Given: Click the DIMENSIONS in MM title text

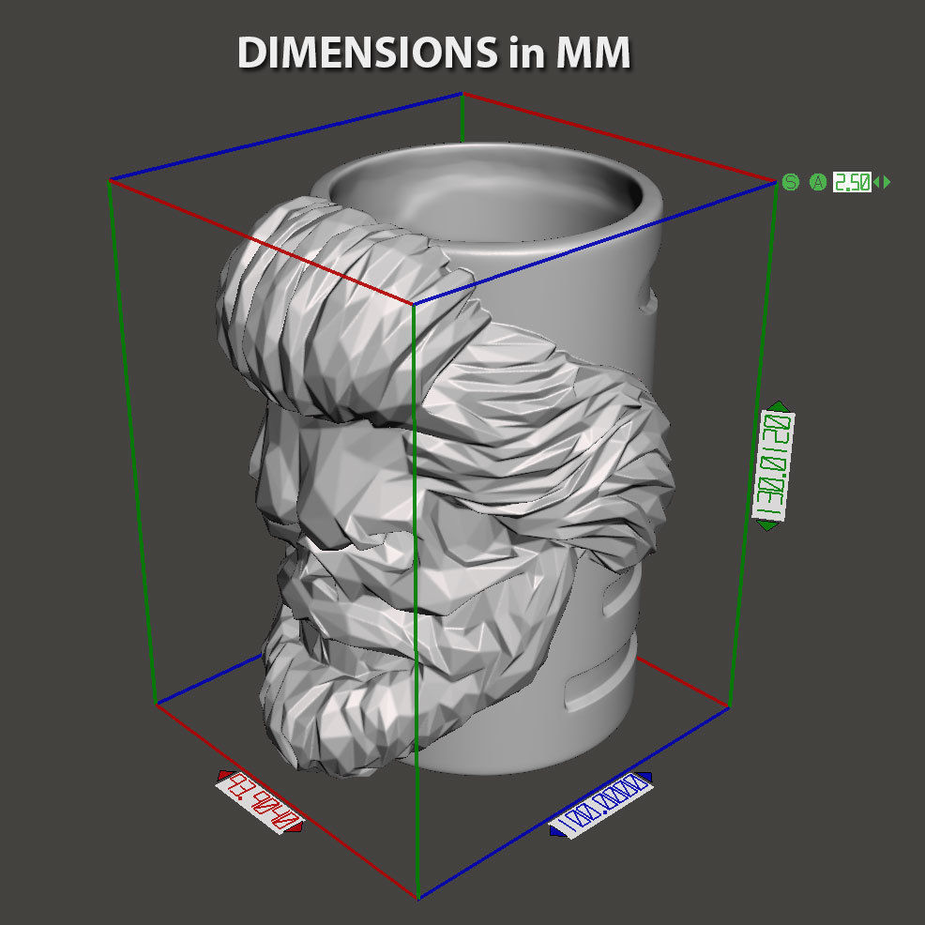Looking at the screenshot, I should (434, 53).
